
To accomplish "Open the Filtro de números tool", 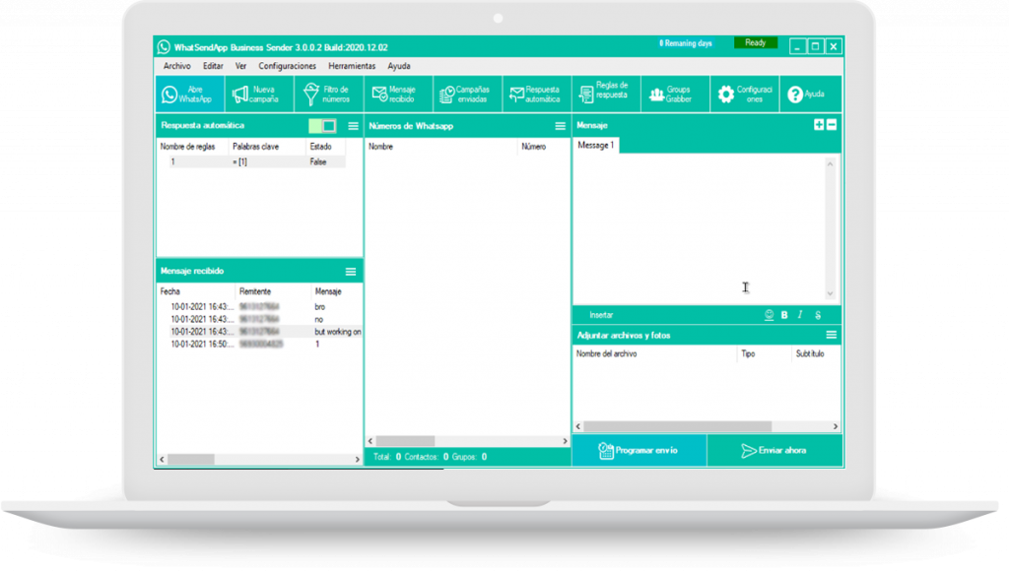I will (329, 95).
